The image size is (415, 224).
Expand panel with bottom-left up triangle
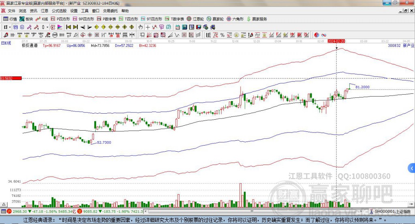click(x=4, y=204)
